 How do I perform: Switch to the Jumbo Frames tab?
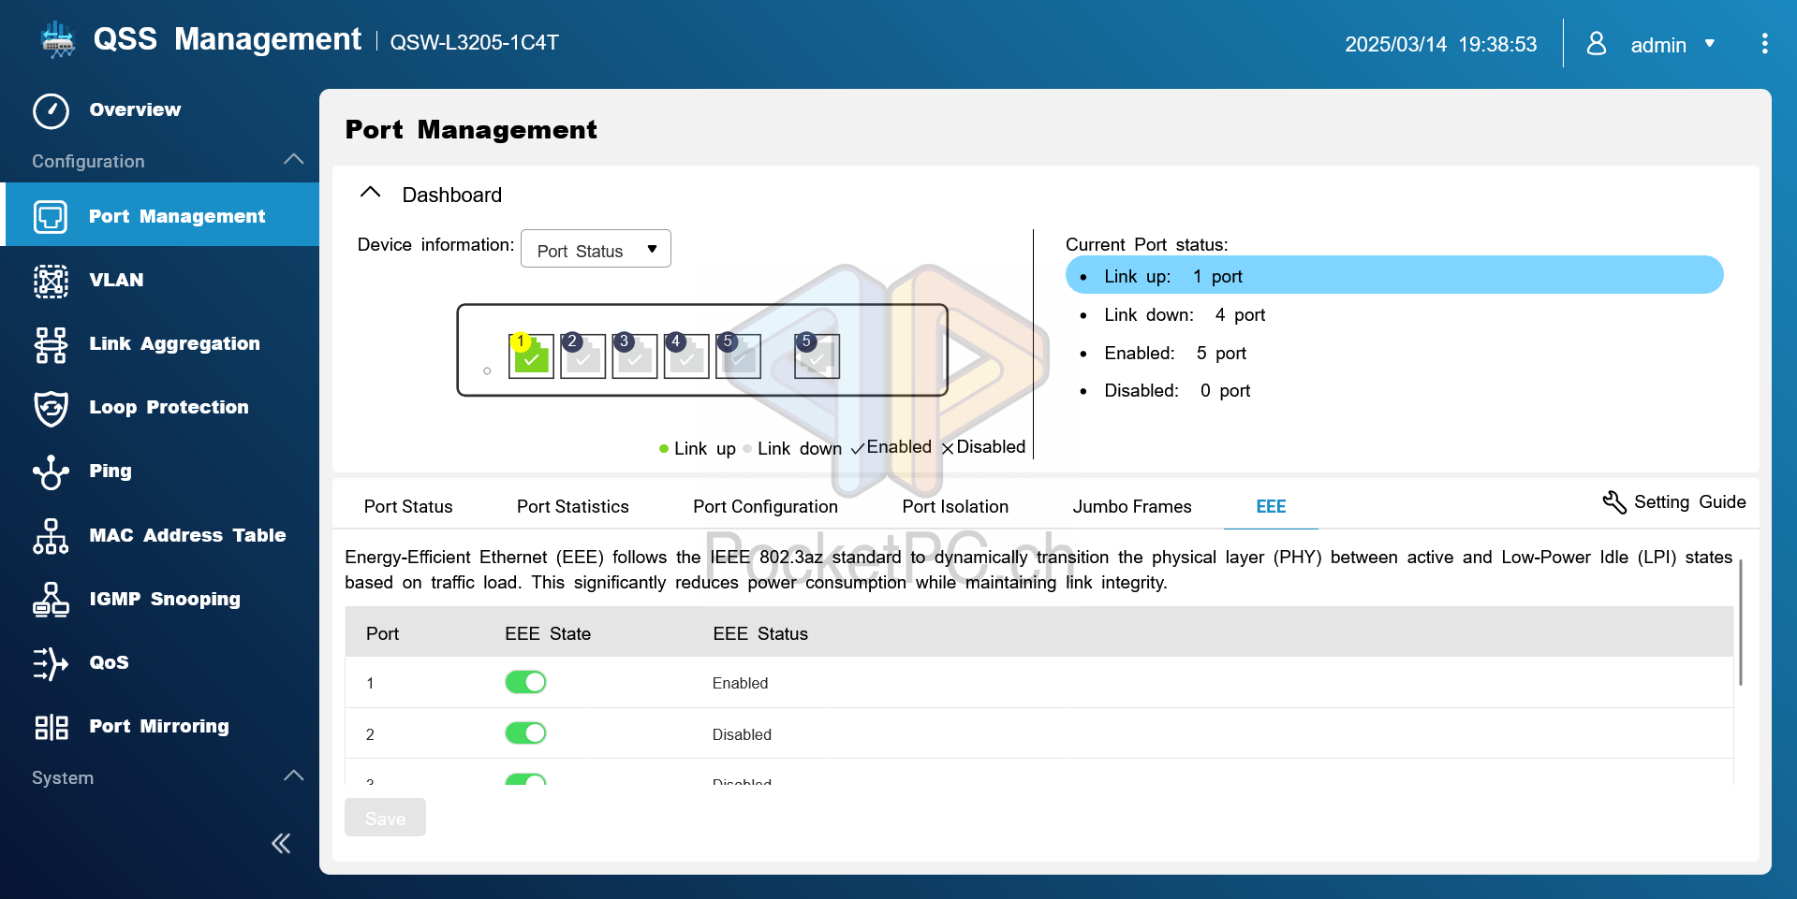1131,506
